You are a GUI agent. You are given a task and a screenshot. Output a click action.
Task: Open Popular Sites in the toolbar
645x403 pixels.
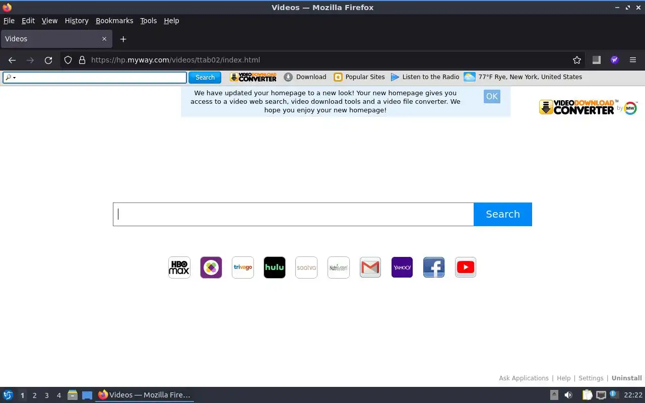(359, 77)
